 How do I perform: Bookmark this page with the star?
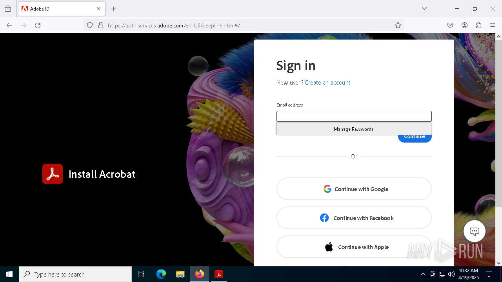coord(398,25)
